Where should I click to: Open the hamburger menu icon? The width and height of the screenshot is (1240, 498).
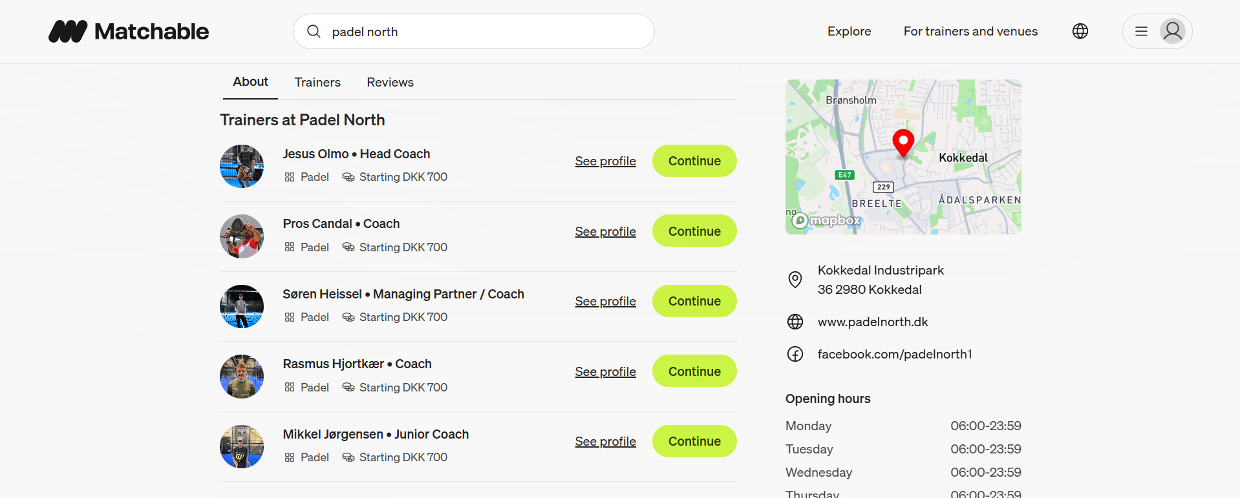tap(1141, 31)
